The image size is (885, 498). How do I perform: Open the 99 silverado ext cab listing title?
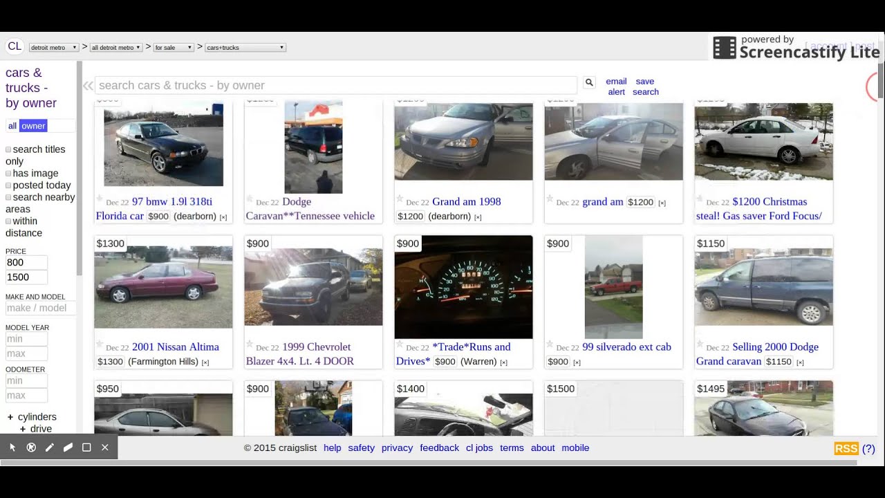(626, 347)
